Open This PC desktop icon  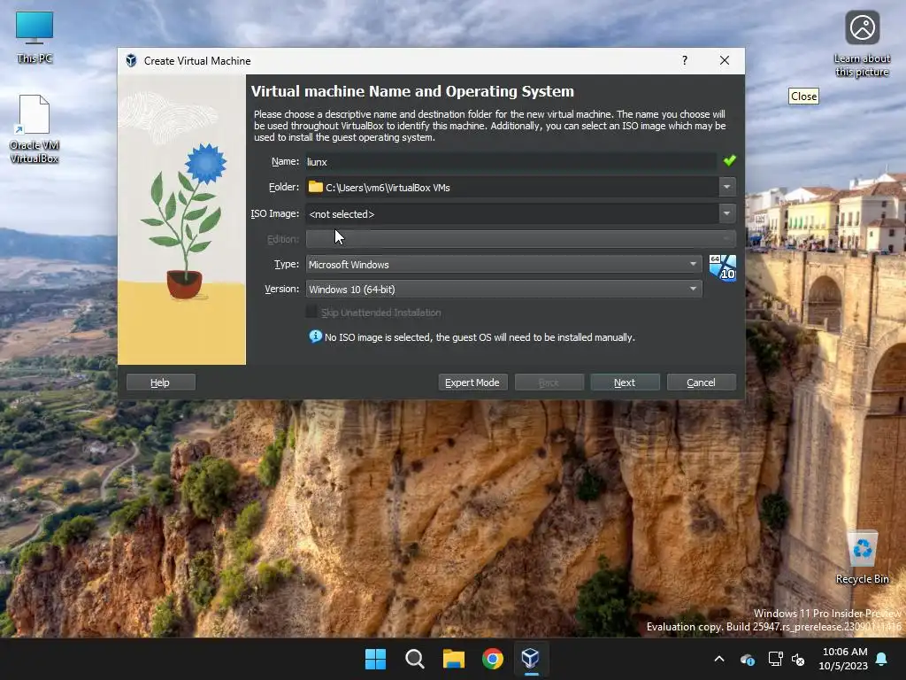click(35, 36)
